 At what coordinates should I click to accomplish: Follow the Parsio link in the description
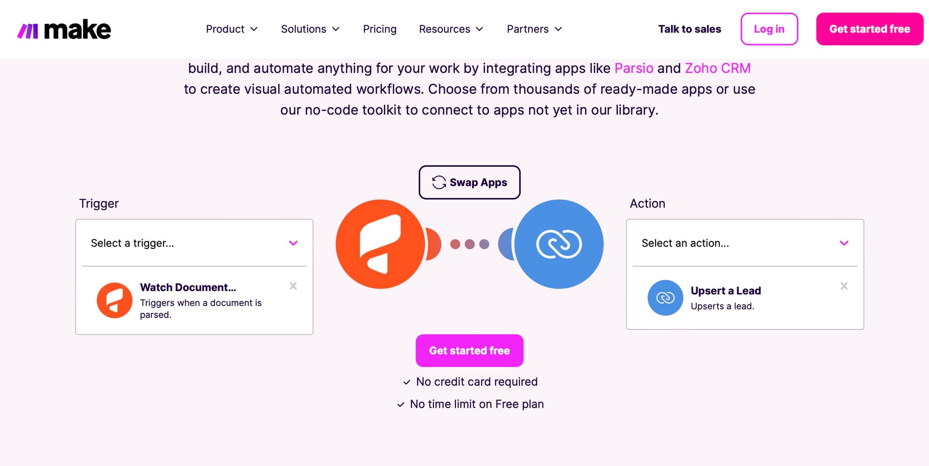pos(634,68)
